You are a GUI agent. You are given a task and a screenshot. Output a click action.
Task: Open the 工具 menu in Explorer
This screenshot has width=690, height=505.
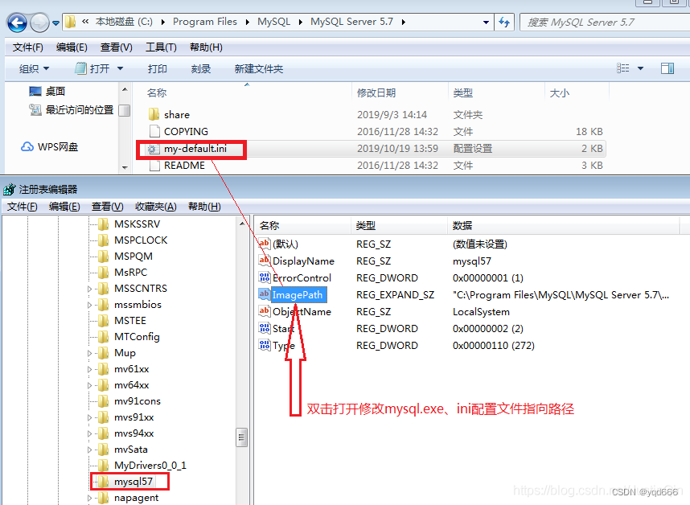pos(160,47)
